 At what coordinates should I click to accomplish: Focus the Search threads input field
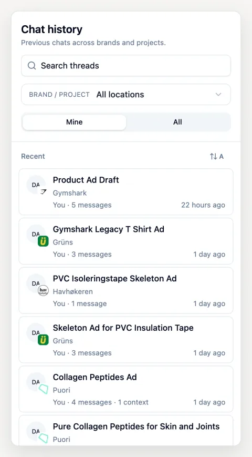coord(126,66)
